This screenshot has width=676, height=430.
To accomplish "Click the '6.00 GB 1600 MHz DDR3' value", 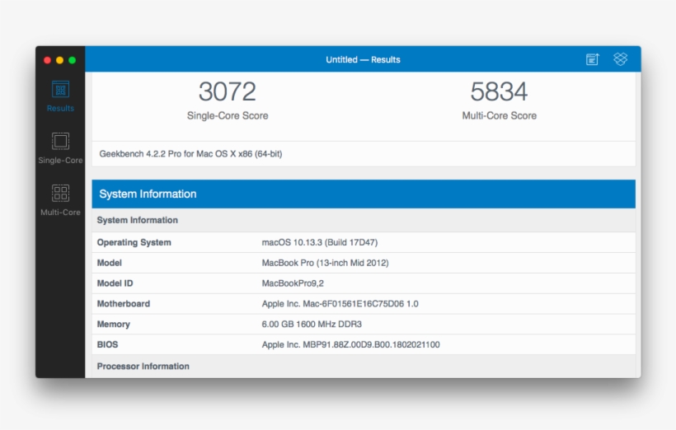I will (x=312, y=324).
